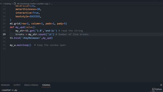Click 'my_w.mainloop()' on line 32
The width and height of the screenshot is (163, 92).
pos(20,45)
